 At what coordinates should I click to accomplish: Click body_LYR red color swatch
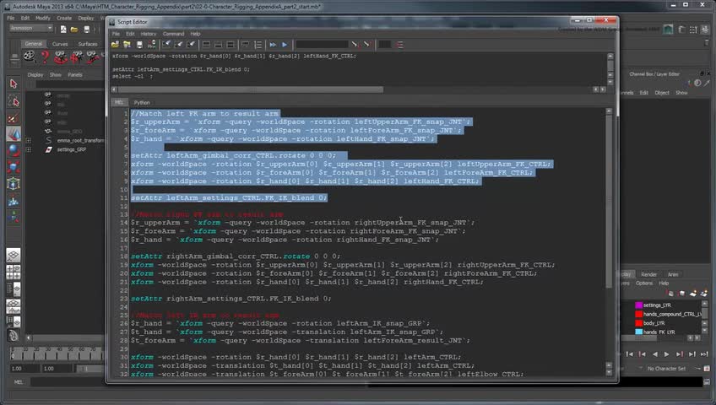click(639, 323)
